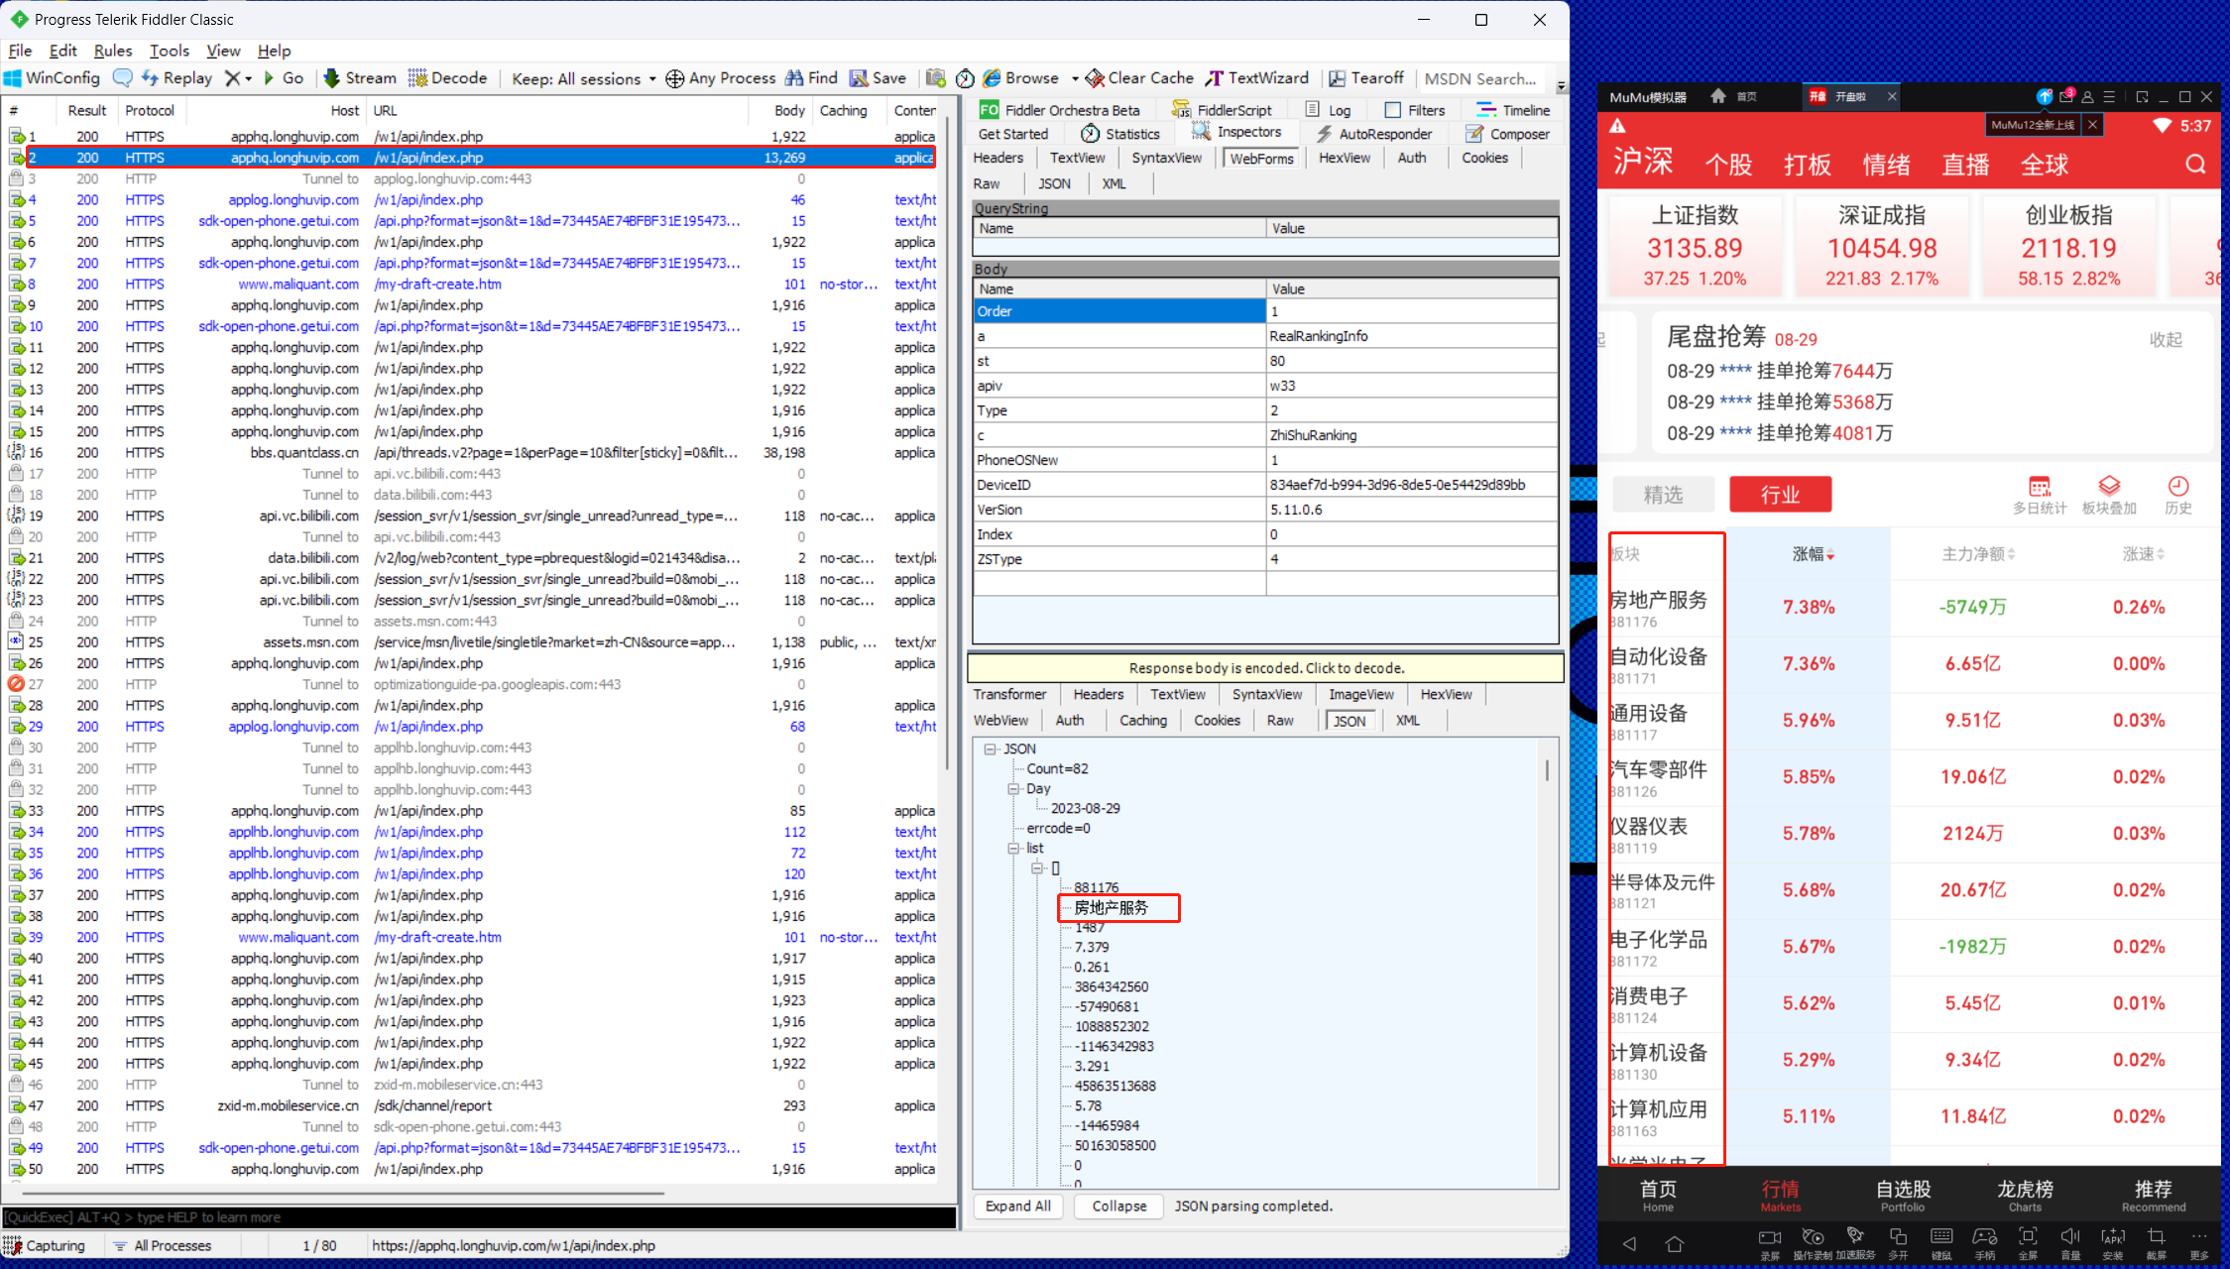Open the Rules menu

(113, 51)
